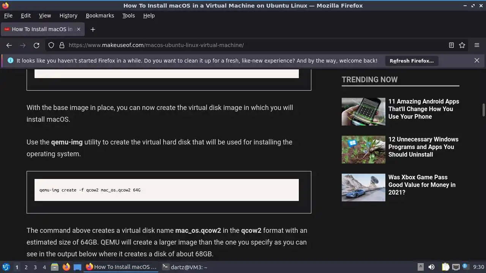This screenshot has height=273, width=486.
Task: Dismiss the refresh Firefox notification bar
Action: click(x=477, y=60)
